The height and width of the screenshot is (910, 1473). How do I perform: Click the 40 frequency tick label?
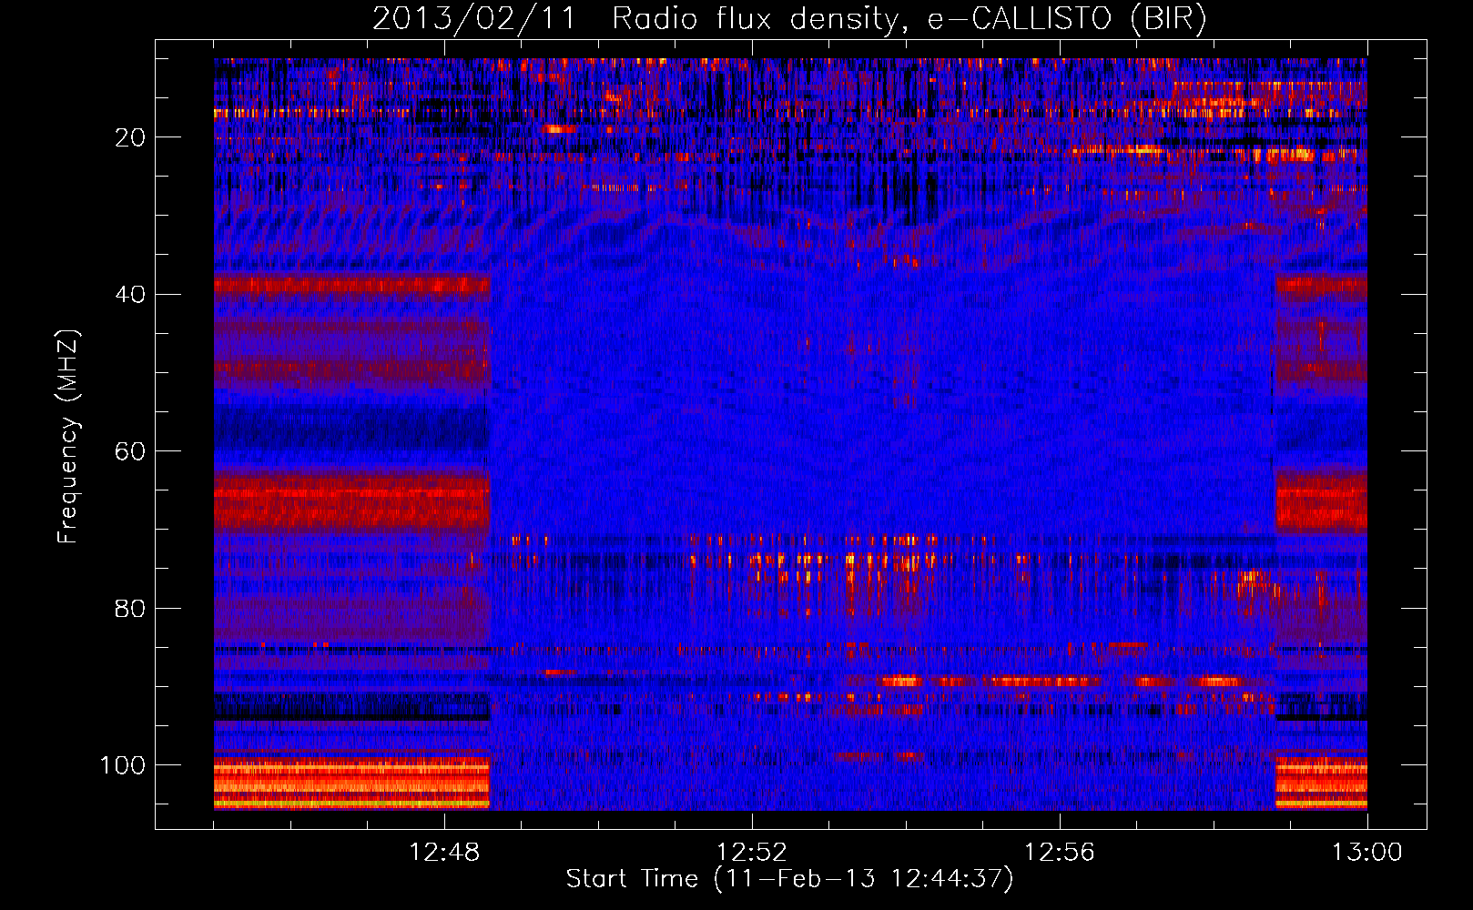[130, 295]
